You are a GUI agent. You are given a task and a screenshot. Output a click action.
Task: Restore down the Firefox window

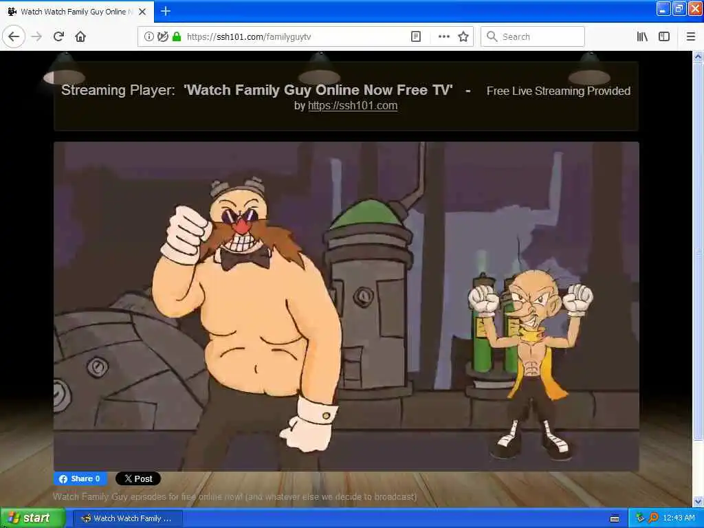pyautogui.click(x=679, y=8)
